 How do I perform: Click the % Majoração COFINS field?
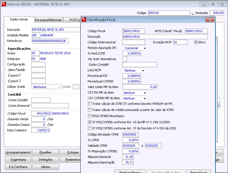[x=131, y=151]
